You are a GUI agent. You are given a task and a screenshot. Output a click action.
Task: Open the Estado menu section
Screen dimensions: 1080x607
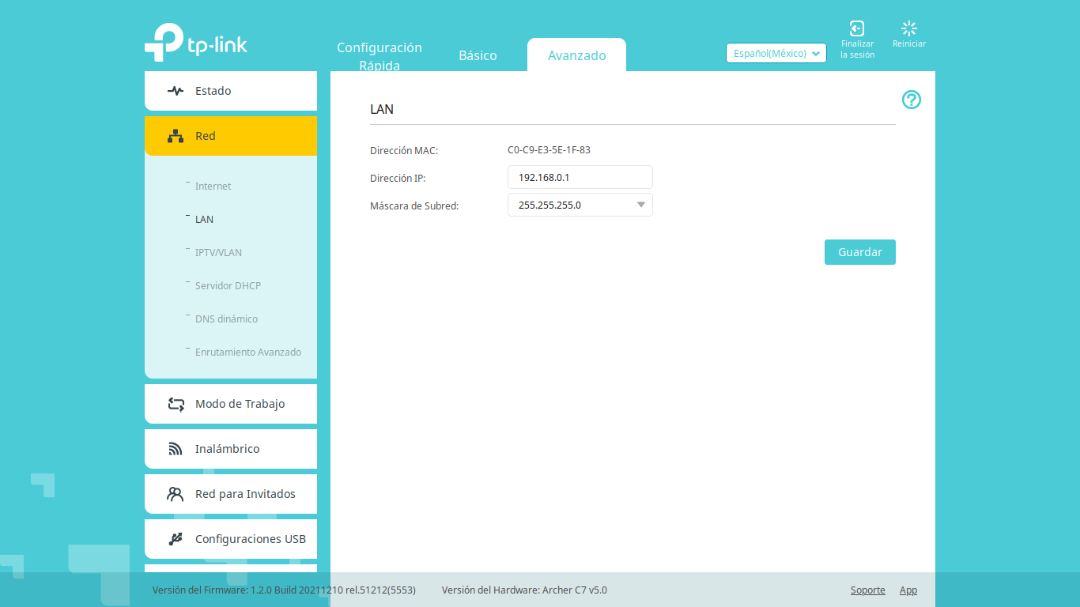(x=231, y=91)
